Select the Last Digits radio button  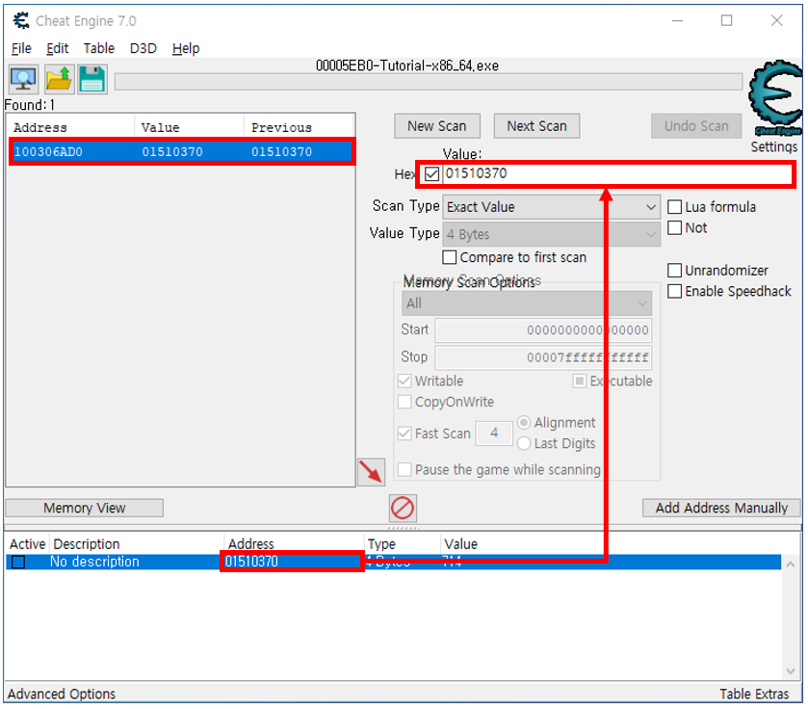tap(524, 443)
